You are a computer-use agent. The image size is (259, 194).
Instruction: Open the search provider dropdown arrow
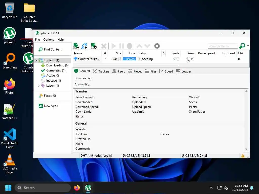pyautogui.click(x=248, y=46)
